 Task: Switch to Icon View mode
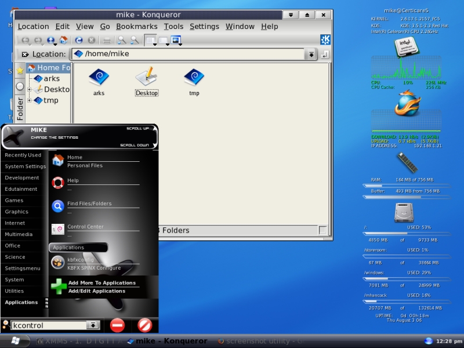pyautogui.click(x=151, y=40)
